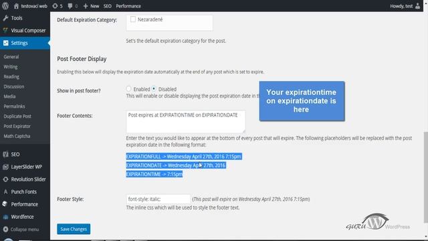Open Performance in the admin bar
This screenshot has width=428, height=241.
[x=128, y=6]
